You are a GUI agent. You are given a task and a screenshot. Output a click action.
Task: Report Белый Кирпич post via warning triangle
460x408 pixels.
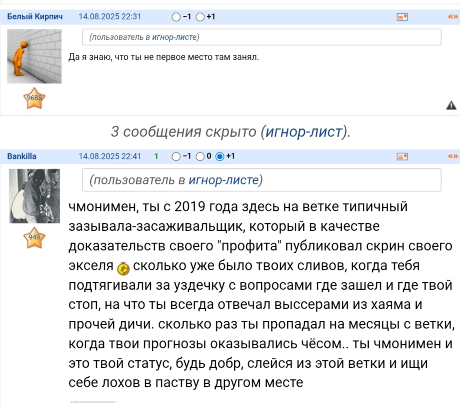click(x=451, y=105)
